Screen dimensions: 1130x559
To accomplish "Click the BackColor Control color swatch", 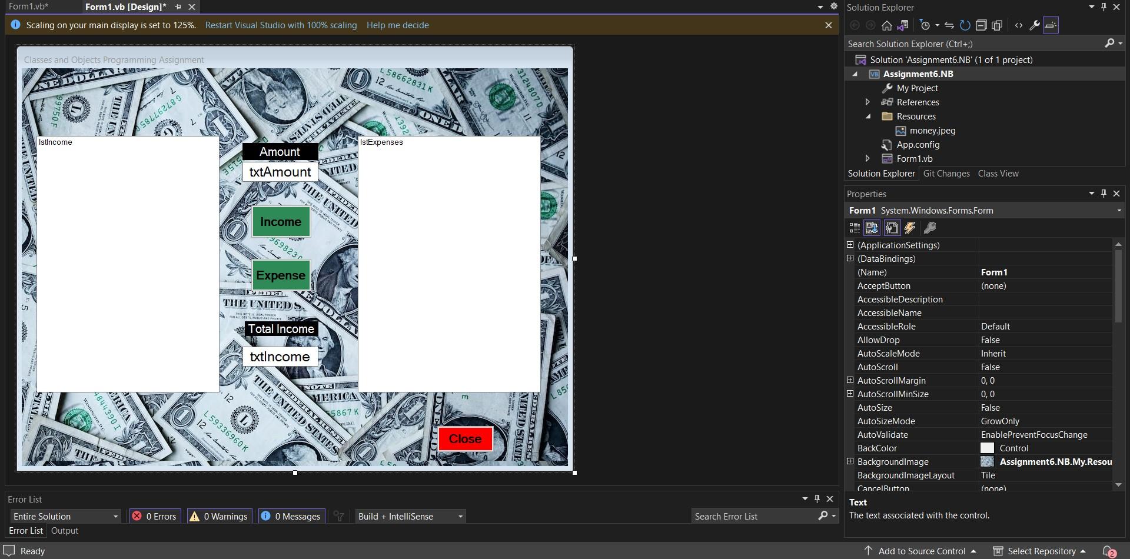I will click(987, 448).
